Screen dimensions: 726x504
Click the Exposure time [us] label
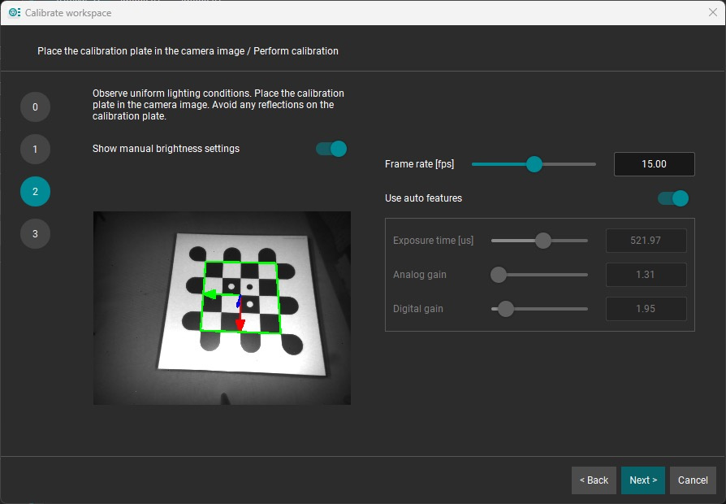(434, 241)
